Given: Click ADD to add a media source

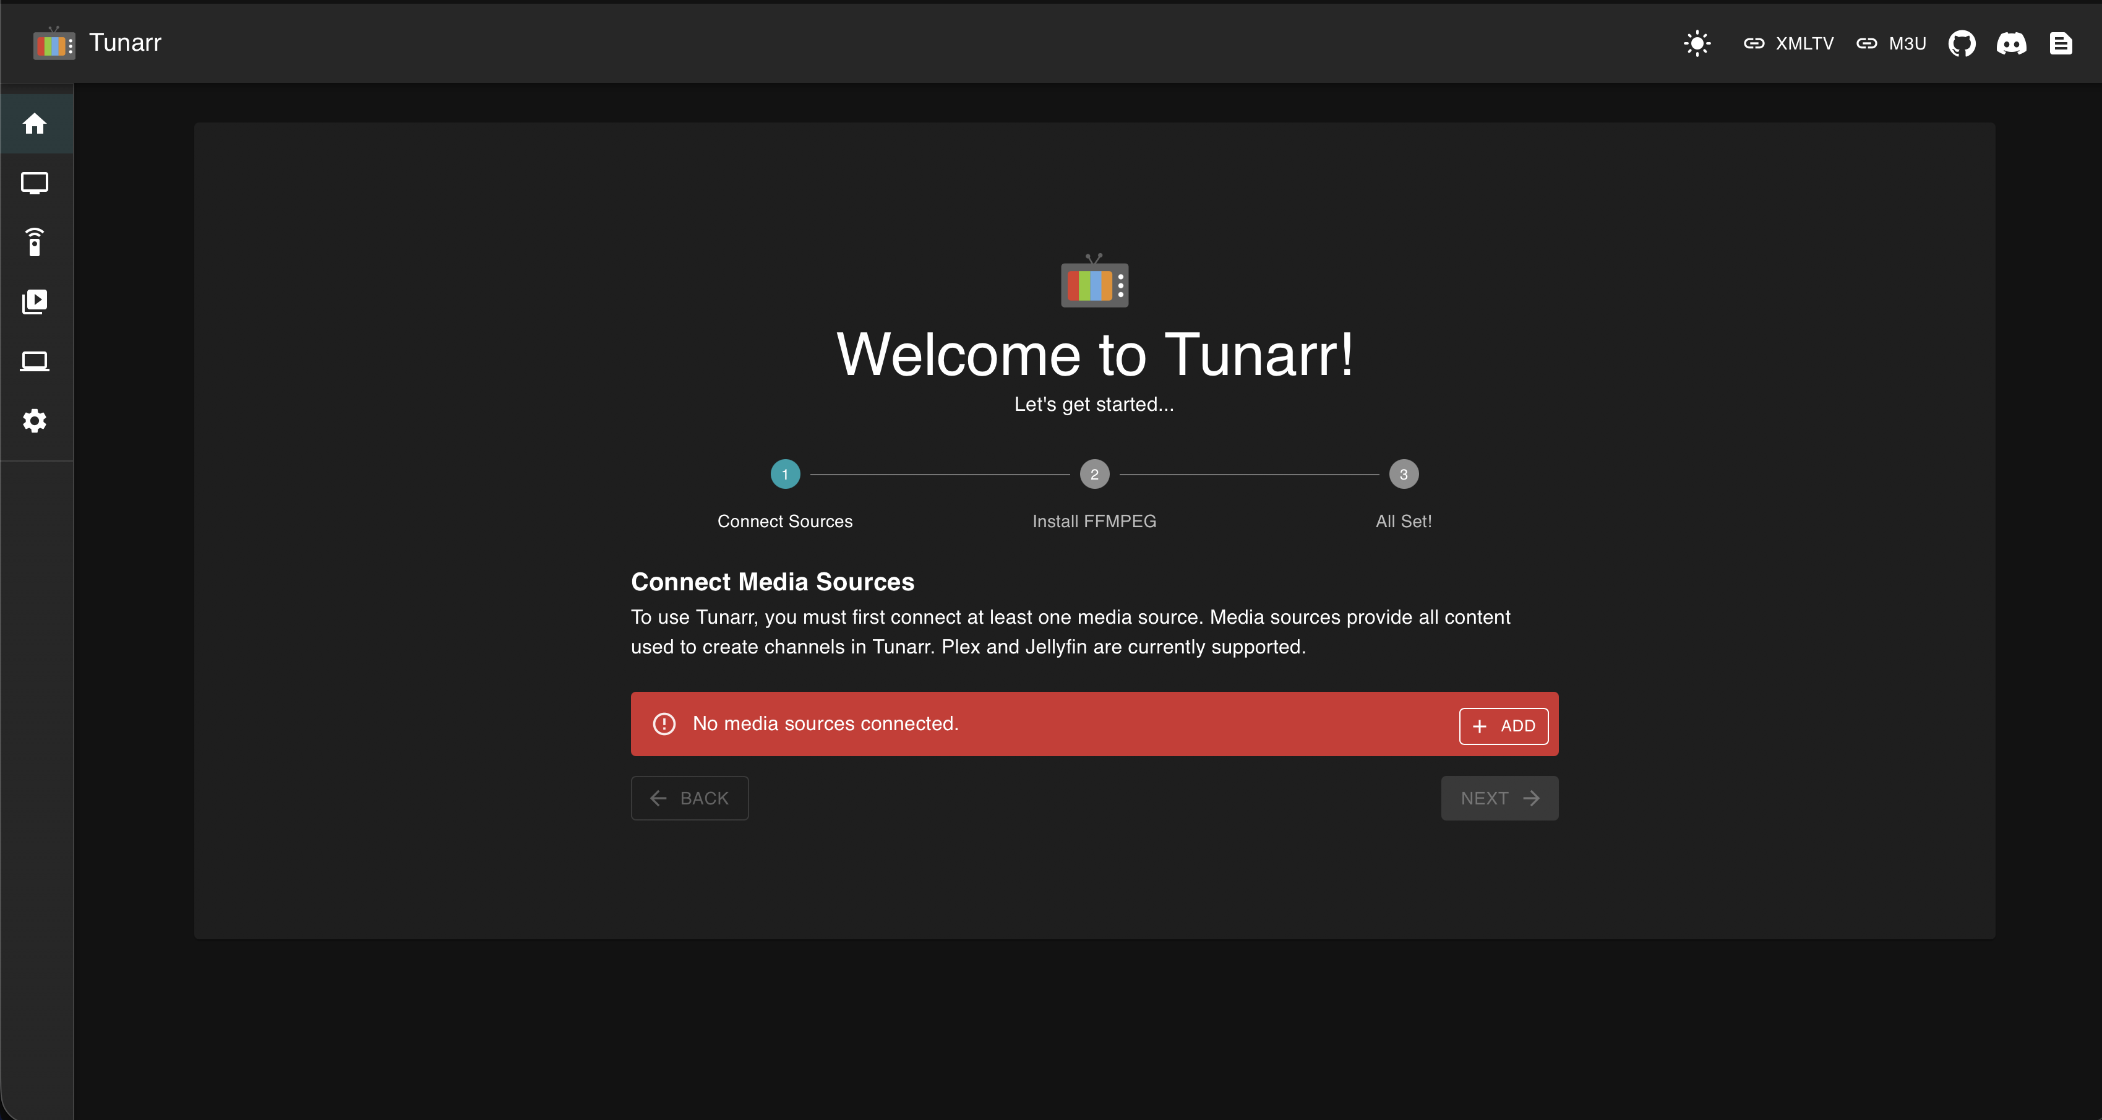Looking at the screenshot, I should click(x=1504, y=726).
